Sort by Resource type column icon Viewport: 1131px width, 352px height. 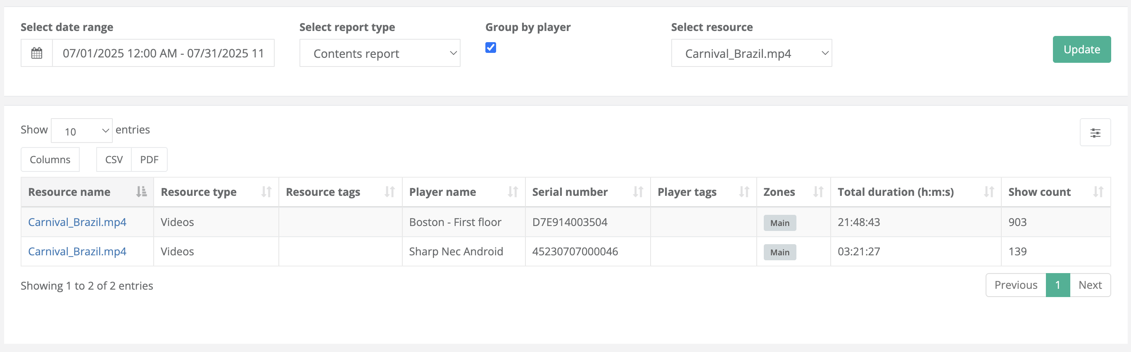pyautogui.click(x=266, y=192)
